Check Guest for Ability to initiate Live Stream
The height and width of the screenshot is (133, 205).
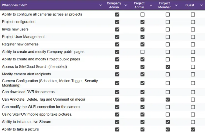pyautogui.click(x=193, y=122)
